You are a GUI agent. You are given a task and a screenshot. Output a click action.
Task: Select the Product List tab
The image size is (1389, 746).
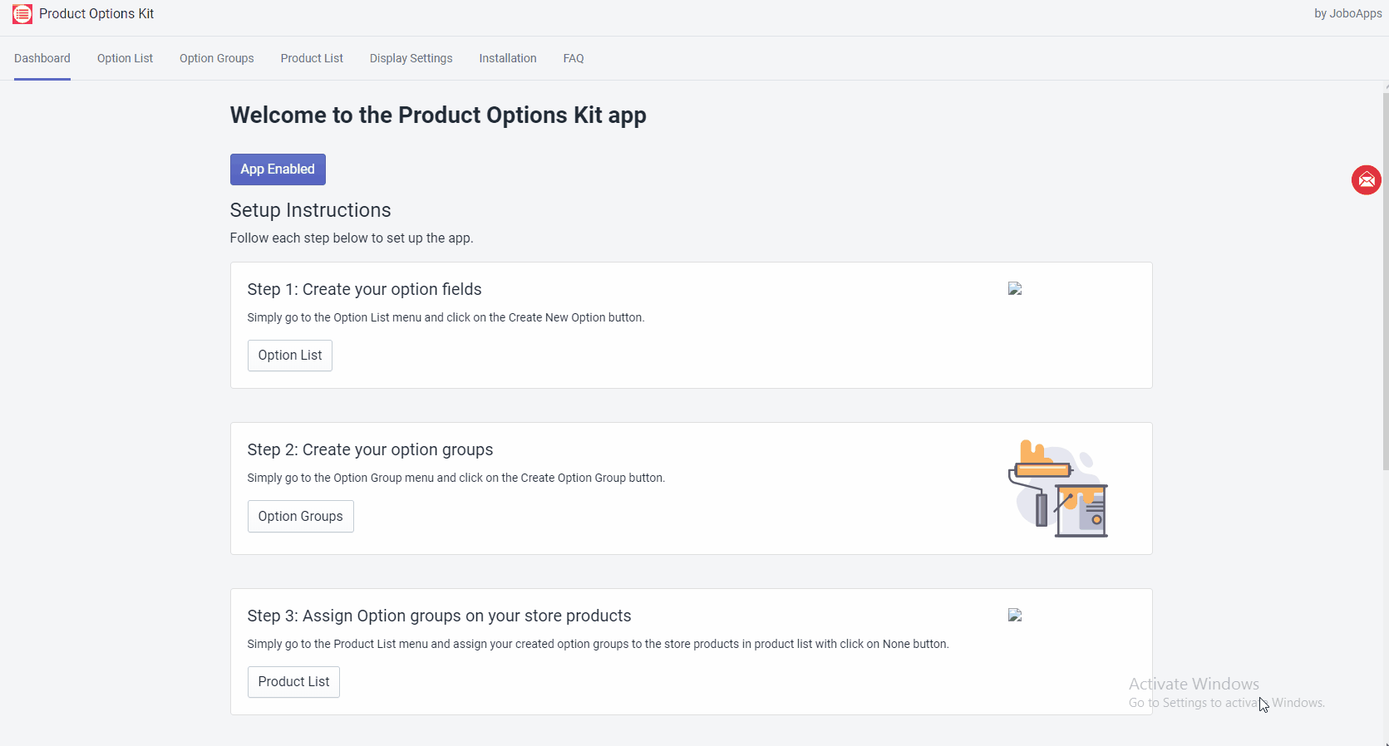(x=312, y=58)
